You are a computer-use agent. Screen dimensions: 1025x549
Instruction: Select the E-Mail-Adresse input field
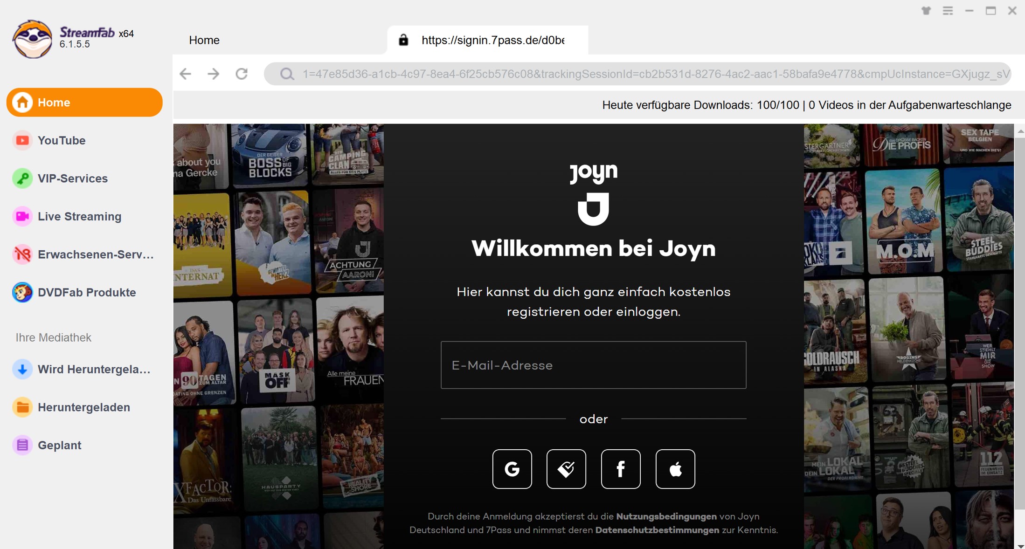coord(594,365)
